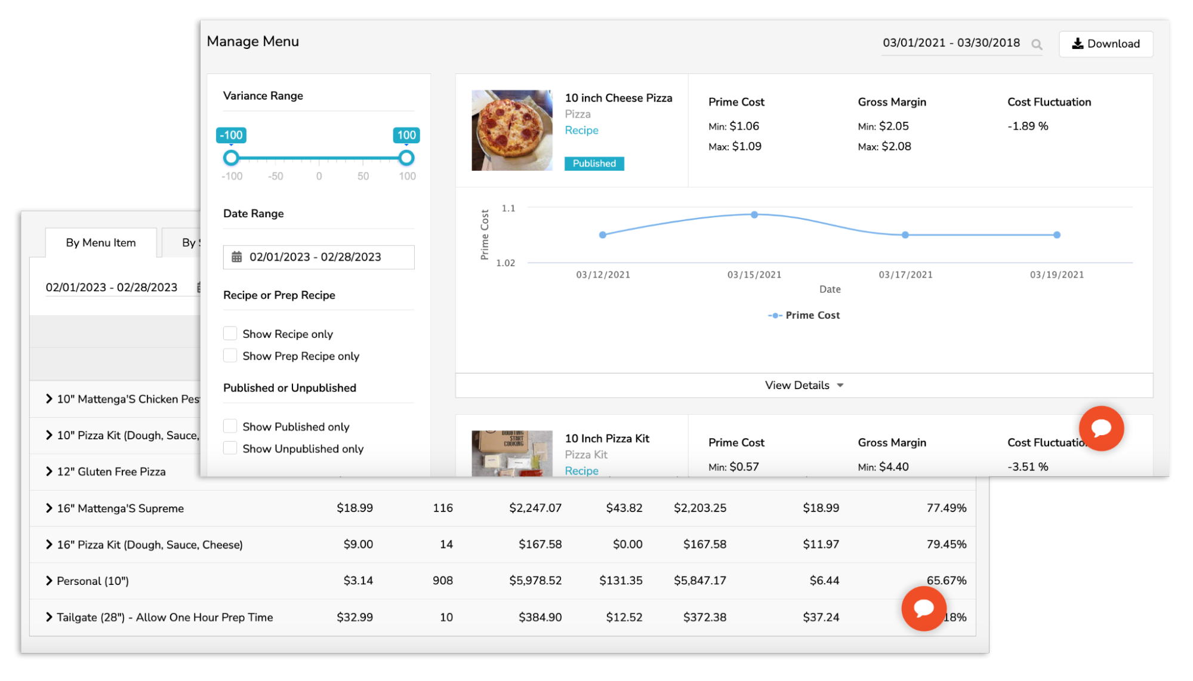Open the orange chat bubble widget

[x=1101, y=428]
